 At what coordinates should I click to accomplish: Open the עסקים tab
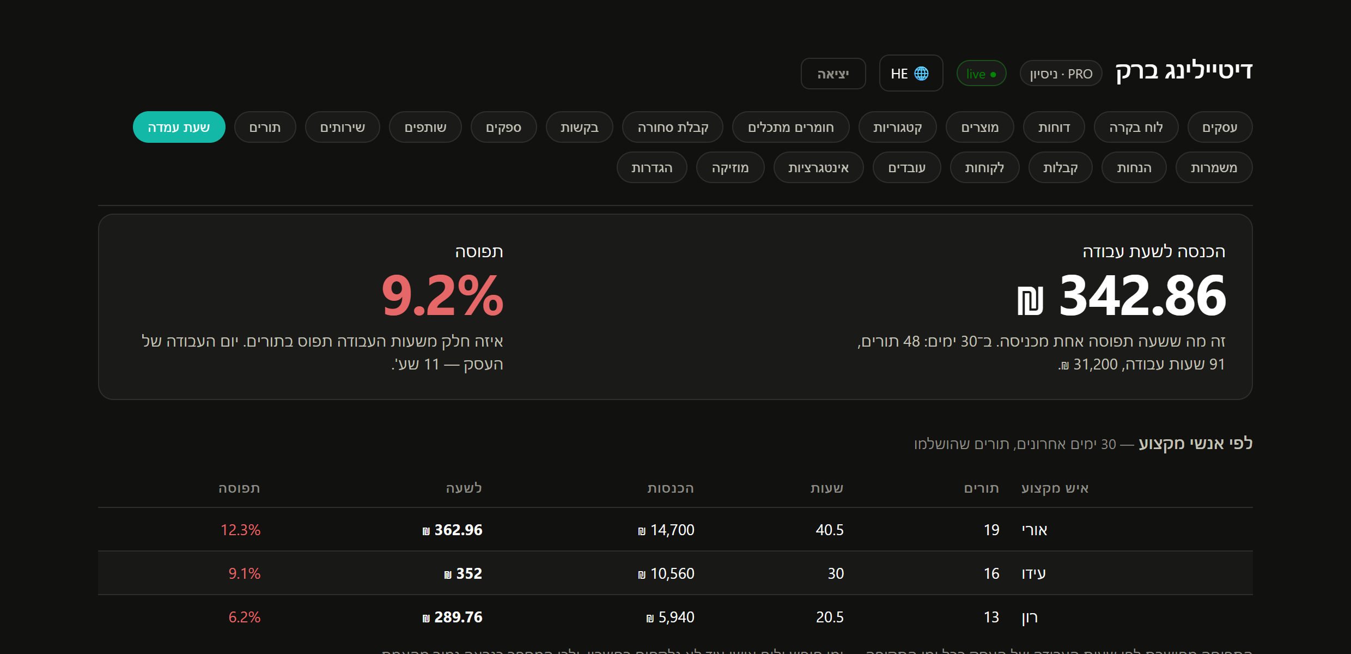(1220, 127)
